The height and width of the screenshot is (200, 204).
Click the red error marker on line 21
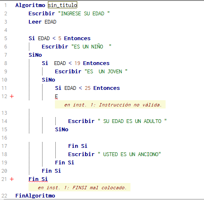coord(12,179)
